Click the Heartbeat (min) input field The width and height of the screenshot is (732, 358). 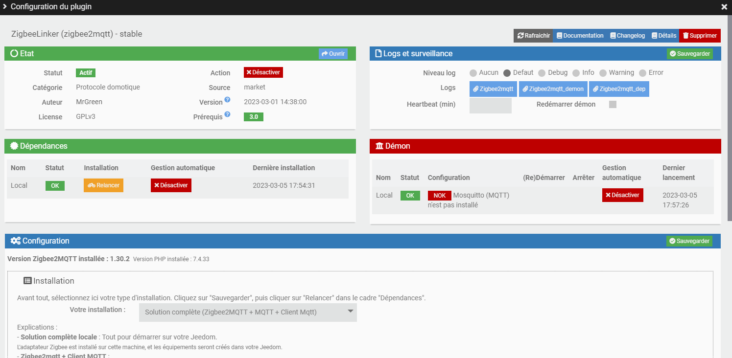click(x=490, y=106)
